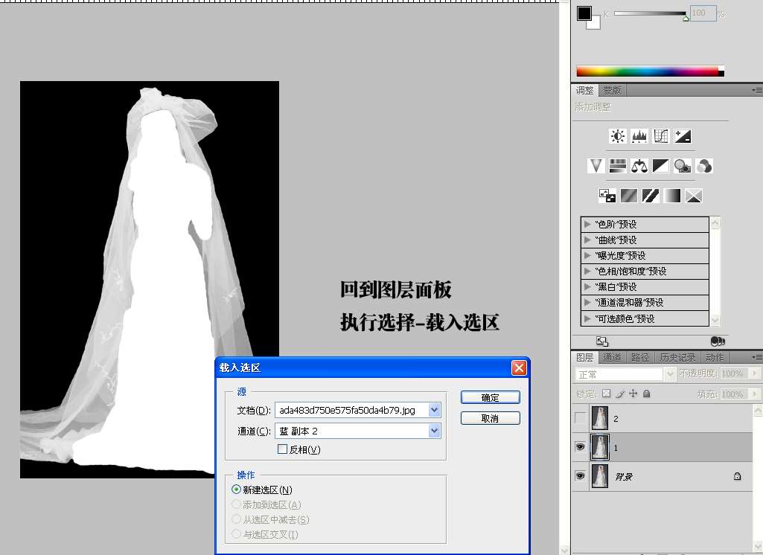This screenshot has width=763, height=555.
Task: Add a Hue/Saturation adjustment
Action: (617, 166)
